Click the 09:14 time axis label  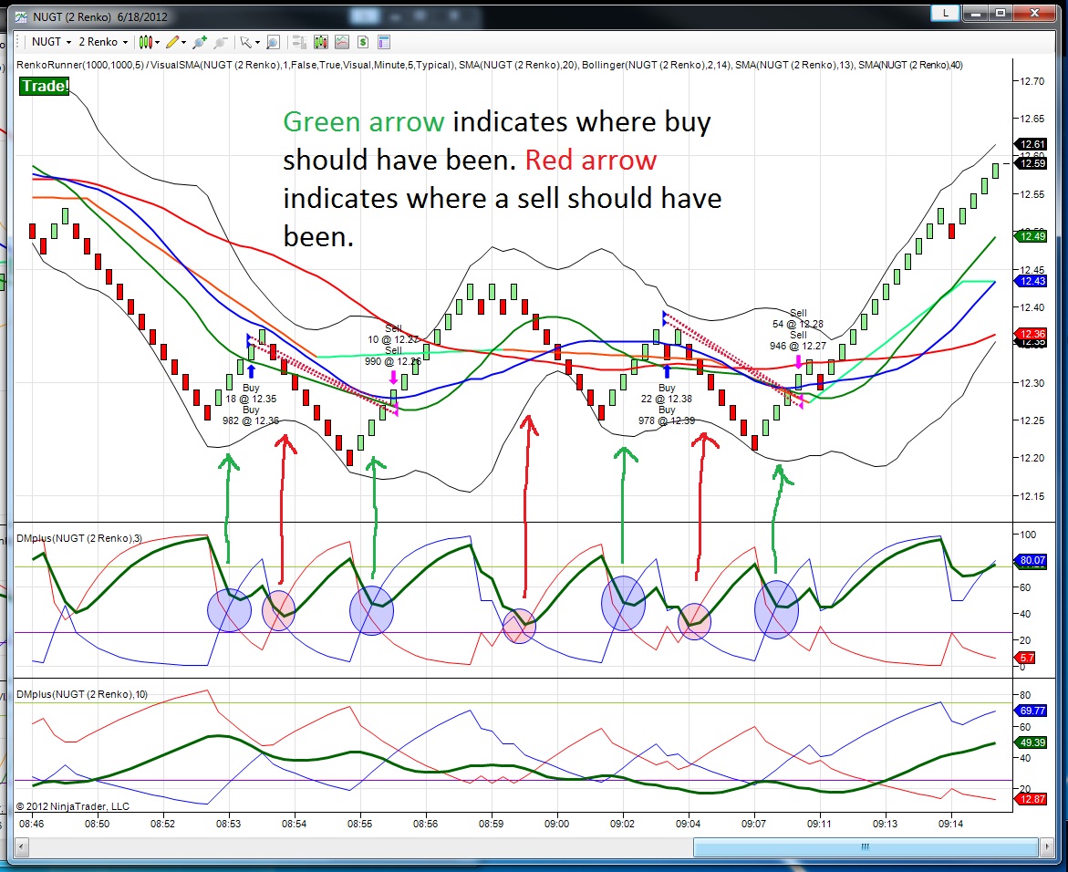point(951,824)
